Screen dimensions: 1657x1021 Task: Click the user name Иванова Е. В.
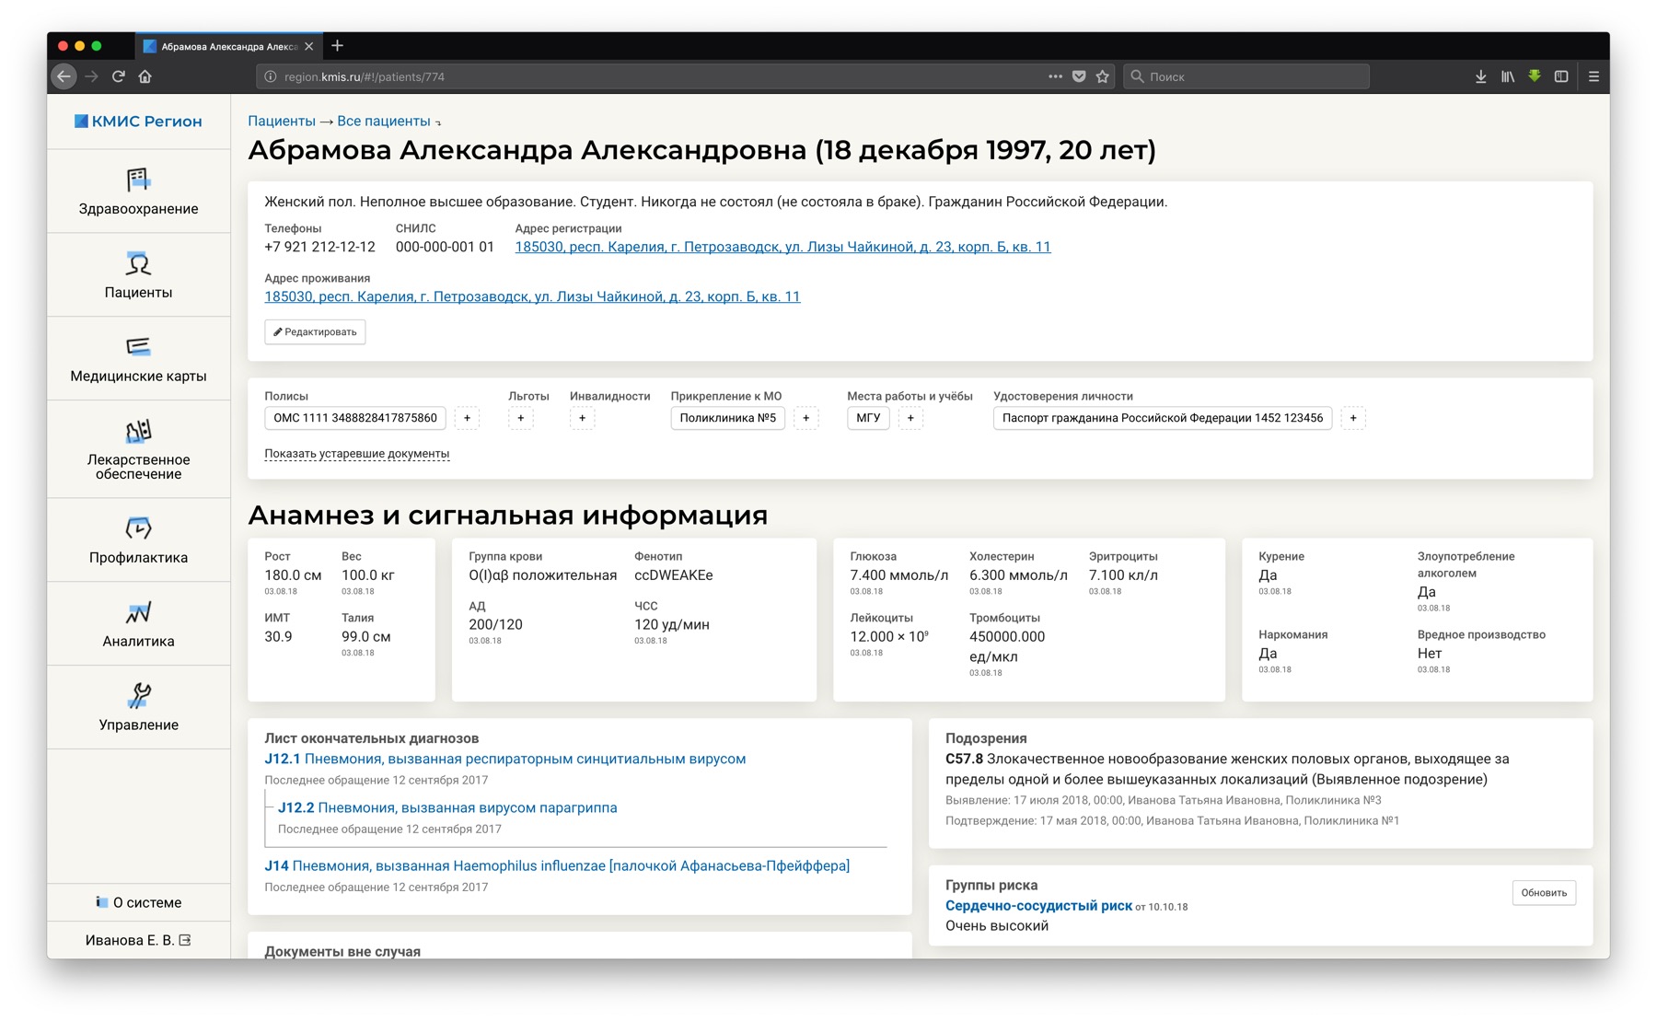pos(129,940)
